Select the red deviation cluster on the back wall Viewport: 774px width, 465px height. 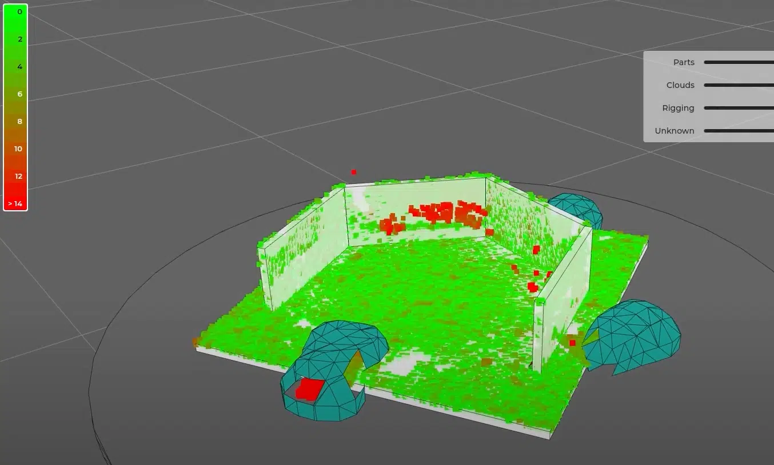(x=440, y=215)
